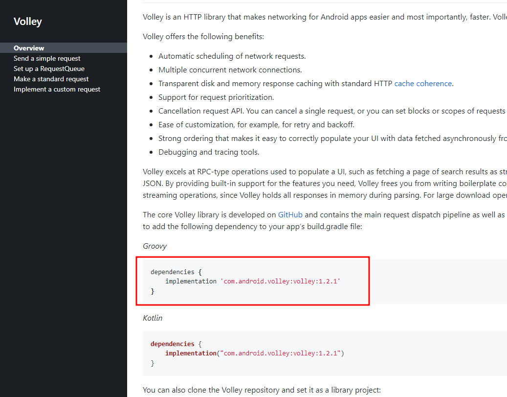The height and width of the screenshot is (397, 507).
Task: Click 'Cancellation request API' bullet
Action: point(332,111)
